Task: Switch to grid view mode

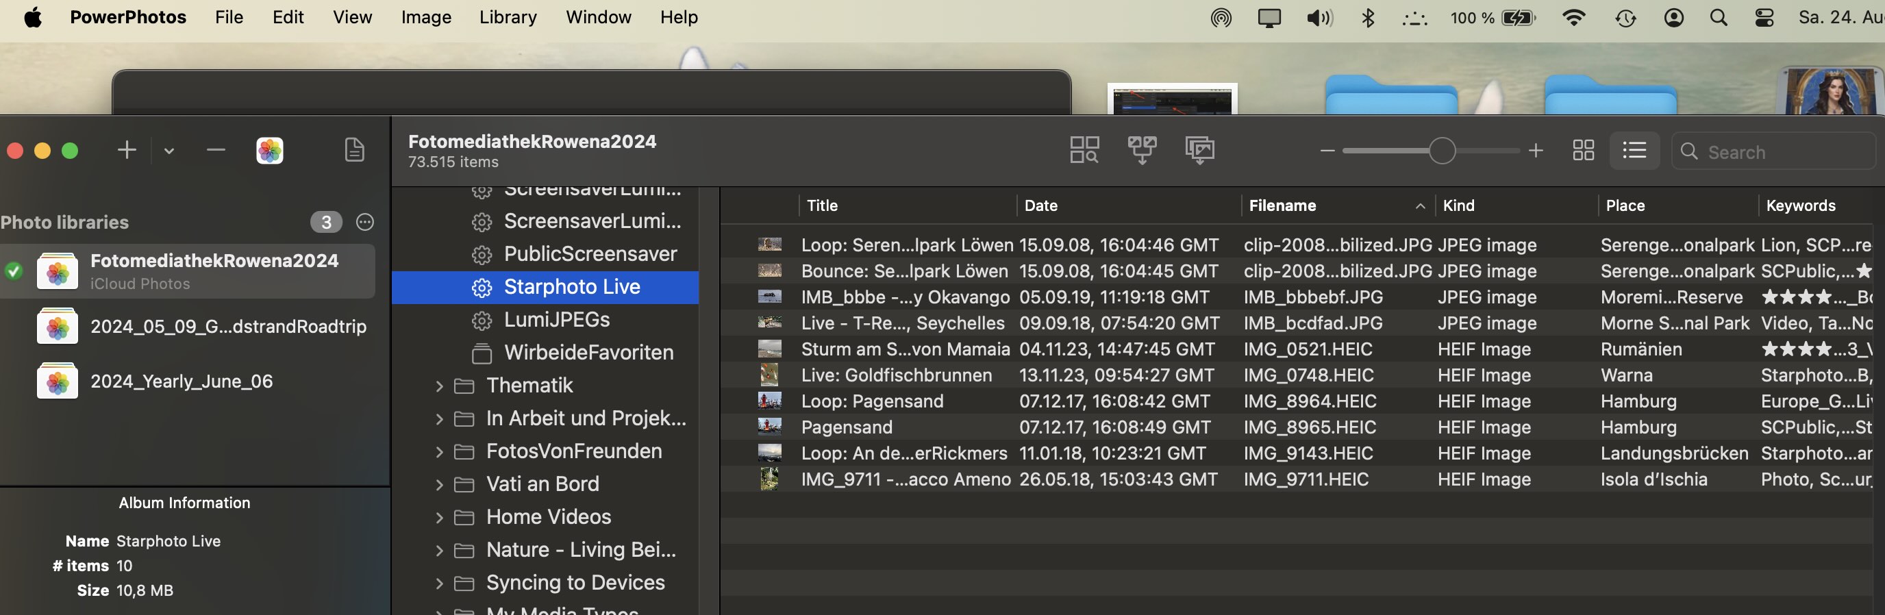Action: point(1583,151)
